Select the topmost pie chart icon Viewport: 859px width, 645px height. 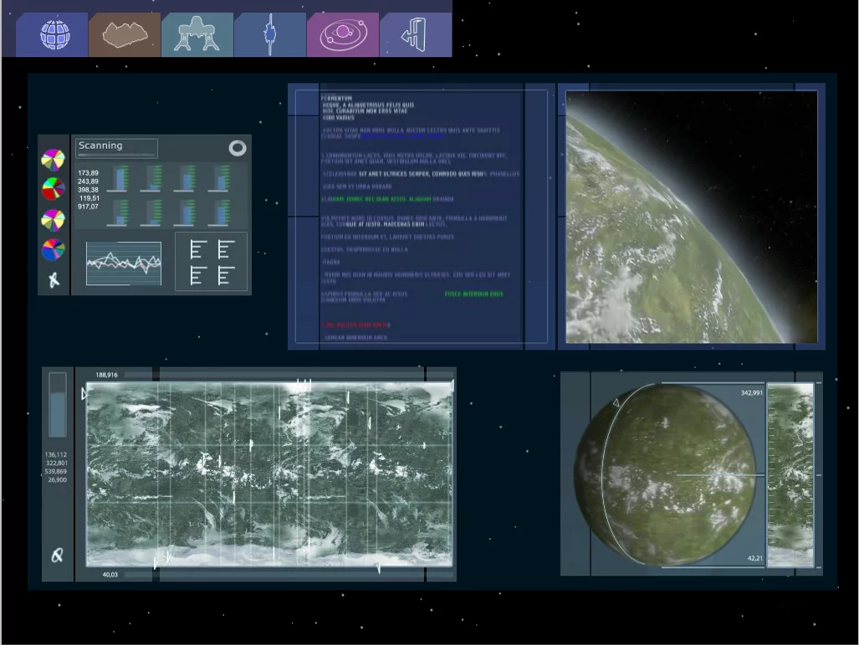[x=54, y=160]
